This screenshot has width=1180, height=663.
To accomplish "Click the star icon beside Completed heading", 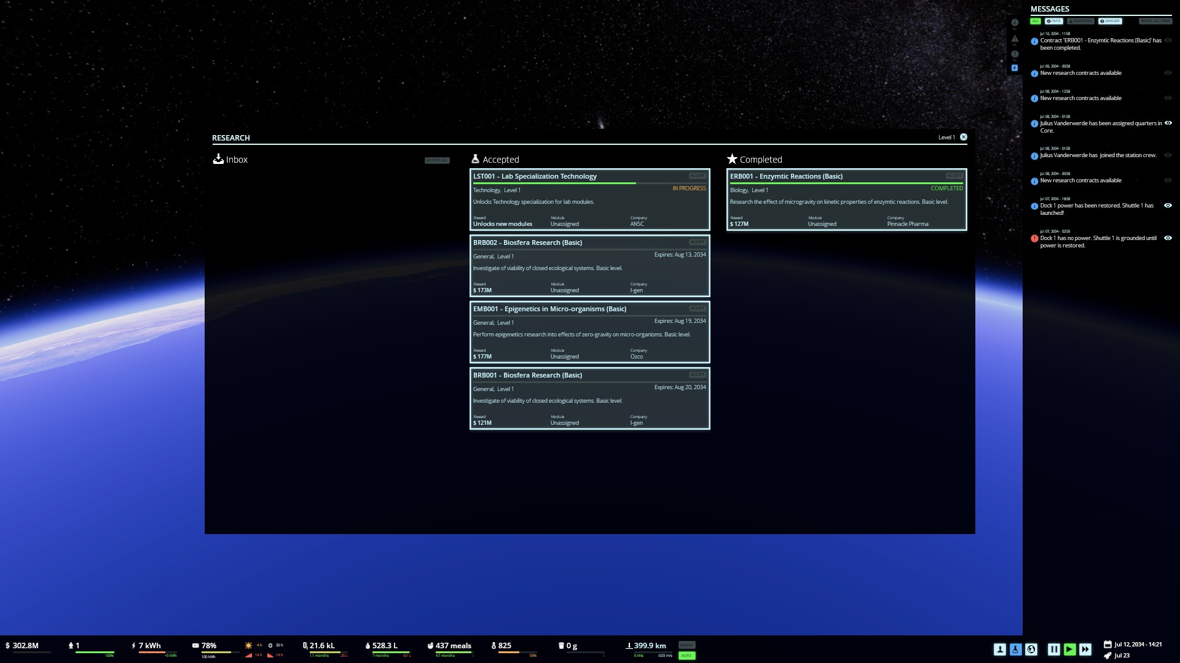I will [733, 158].
